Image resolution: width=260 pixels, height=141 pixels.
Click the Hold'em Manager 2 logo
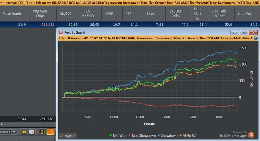coord(251,135)
